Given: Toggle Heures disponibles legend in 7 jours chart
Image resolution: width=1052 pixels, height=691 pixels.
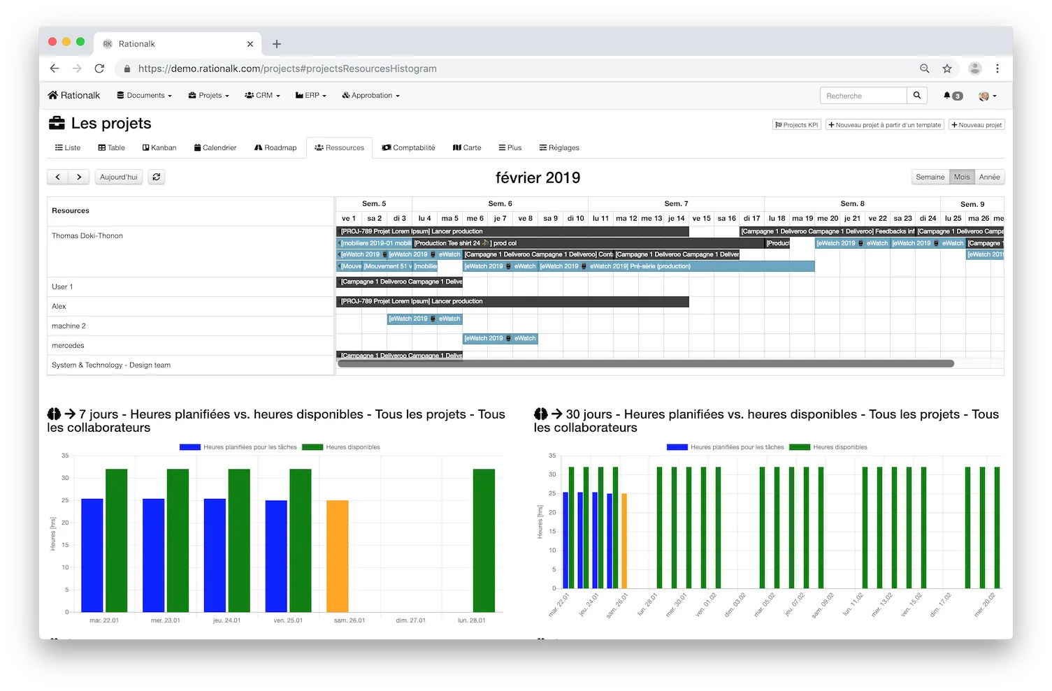Looking at the screenshot, I should click(x=342, y=447).
